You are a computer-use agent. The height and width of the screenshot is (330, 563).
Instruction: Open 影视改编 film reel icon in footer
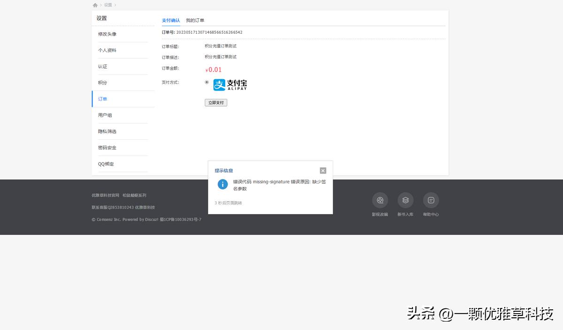[380, 200]
